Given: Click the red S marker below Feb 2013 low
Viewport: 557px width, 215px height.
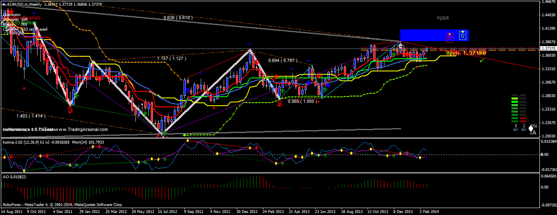Looking at the screenshot, I should tap(279, 104).
